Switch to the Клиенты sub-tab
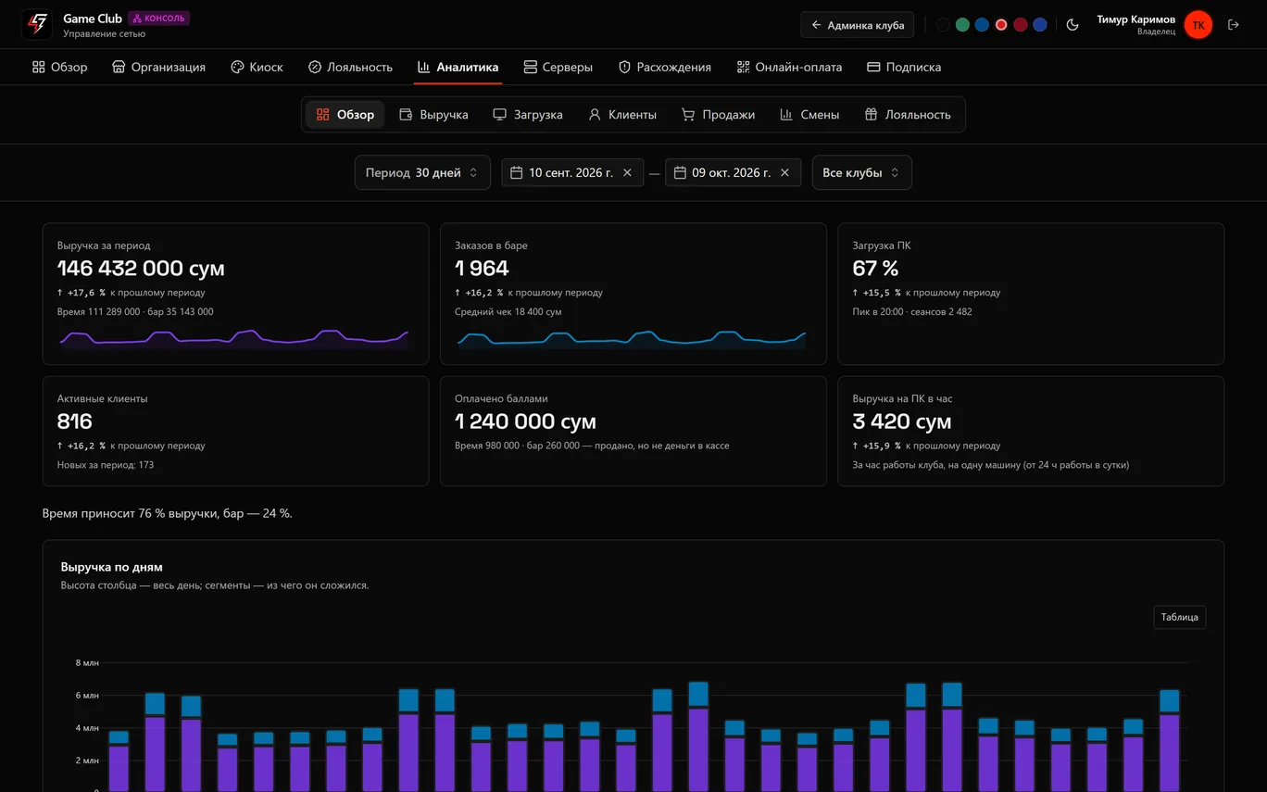Screen dimensions: 1267x792 [622, 115]
